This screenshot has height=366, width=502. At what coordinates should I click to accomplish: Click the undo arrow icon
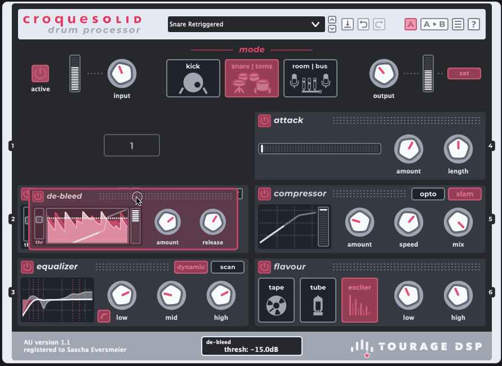[363, 24]
